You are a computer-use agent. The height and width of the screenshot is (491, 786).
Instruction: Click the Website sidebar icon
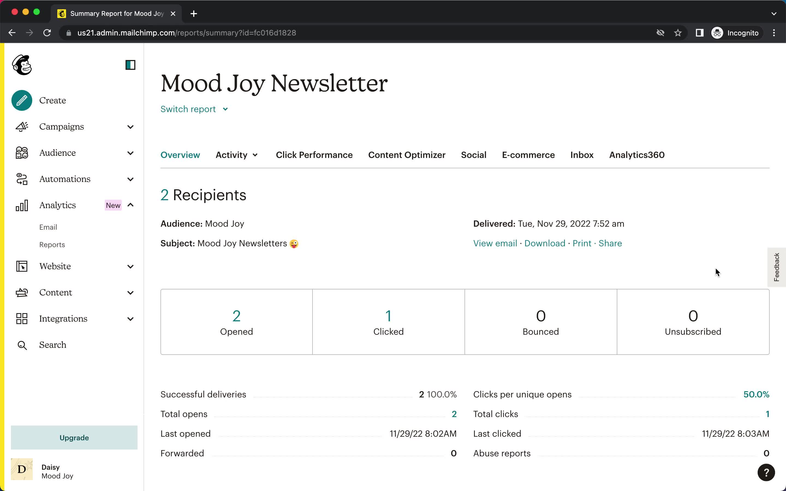click(22, 266)
